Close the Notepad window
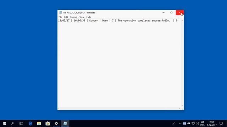The height and width of the screenshot is (127, 227). pyautogui.click(x=180, y=13)
